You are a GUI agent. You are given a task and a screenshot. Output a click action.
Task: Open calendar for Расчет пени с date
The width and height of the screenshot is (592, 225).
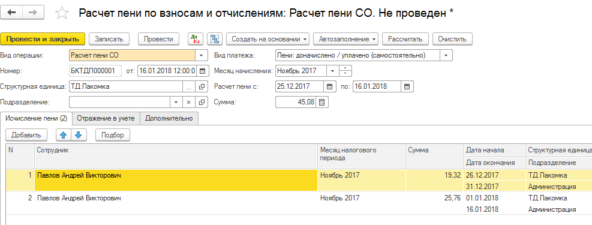click(x=330, y=86)
